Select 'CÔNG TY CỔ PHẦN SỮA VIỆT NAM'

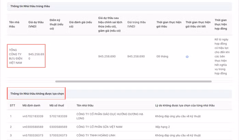tap(99, 127)
